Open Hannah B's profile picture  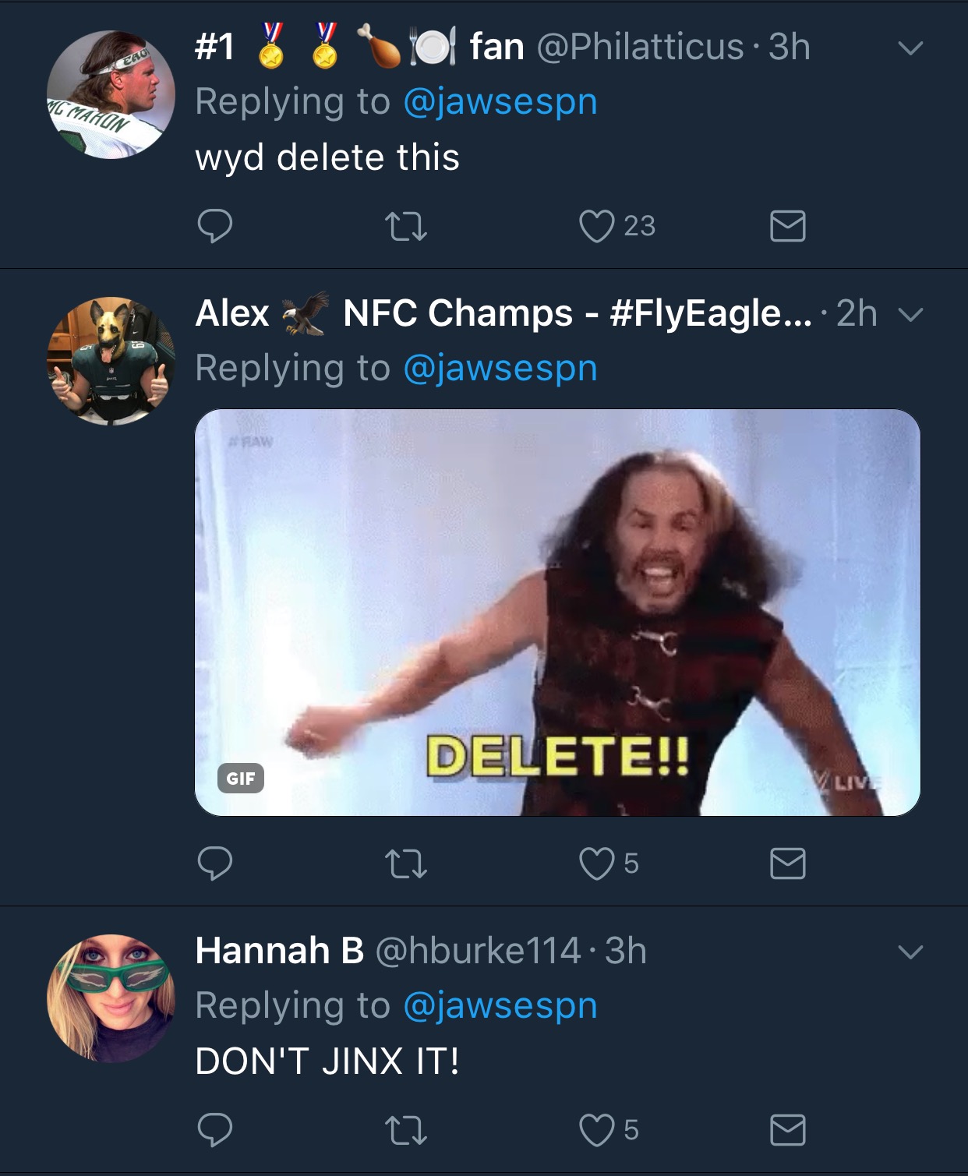tap(111, 998)
